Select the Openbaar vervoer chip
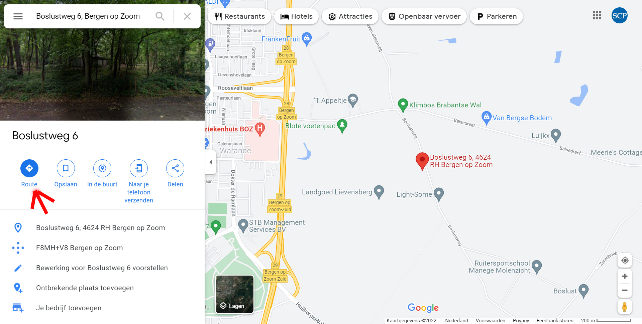This screenshot has height=324, width=642. [x=424, y=16]
